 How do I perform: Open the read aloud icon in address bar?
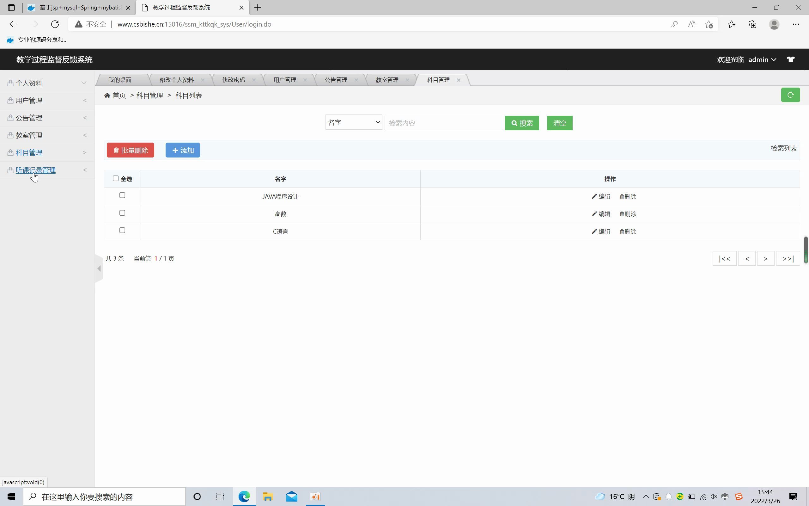point(691,24)
